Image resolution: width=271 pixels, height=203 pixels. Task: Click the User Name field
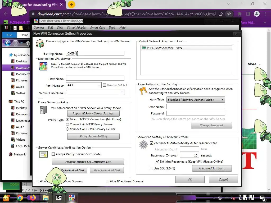pos(196,106)
